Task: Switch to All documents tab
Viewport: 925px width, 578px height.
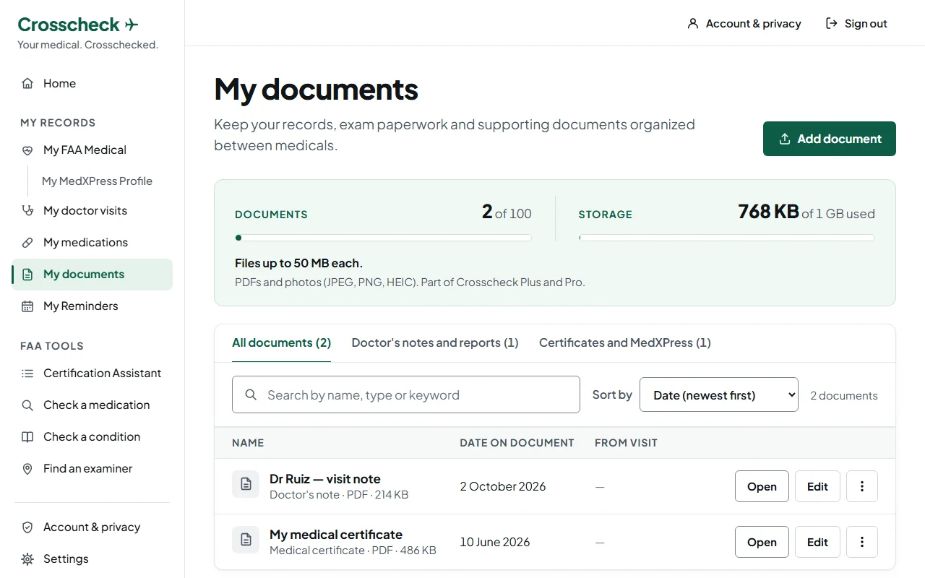Action: coord(281,342)
